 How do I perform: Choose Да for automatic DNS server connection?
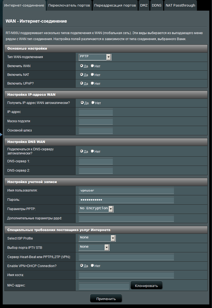[x=82, y=151]
